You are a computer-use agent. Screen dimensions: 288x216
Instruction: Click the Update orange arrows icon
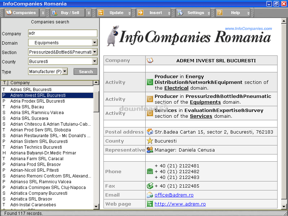tap(101, 13)
